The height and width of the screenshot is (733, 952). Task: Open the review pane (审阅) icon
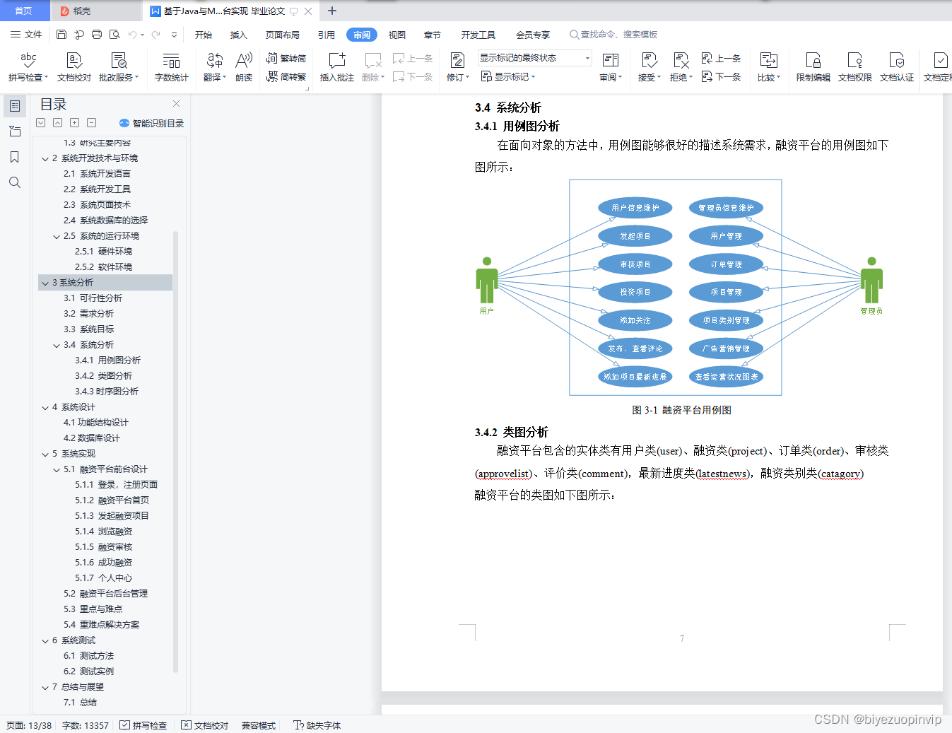point(610,61)
